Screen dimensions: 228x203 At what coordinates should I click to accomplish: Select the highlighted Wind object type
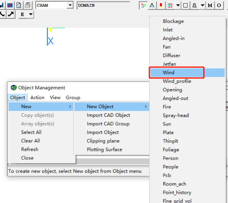(x=188, y=73)
